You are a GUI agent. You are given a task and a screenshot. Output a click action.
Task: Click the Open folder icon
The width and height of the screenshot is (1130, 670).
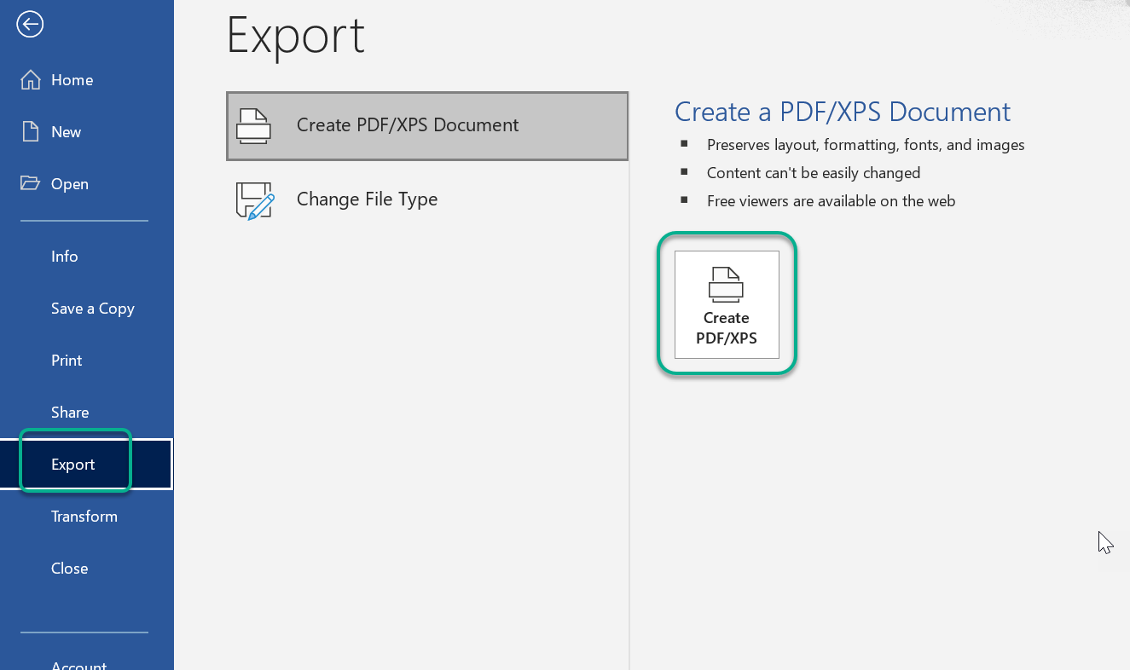coord(31,183)
